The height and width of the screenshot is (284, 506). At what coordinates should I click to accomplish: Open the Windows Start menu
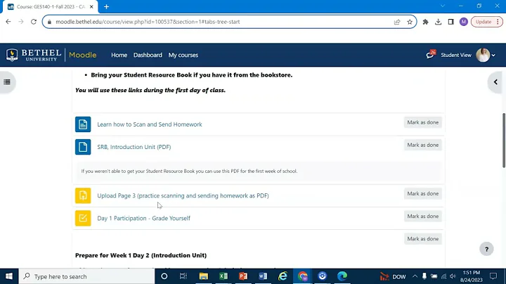click(9, 276)
